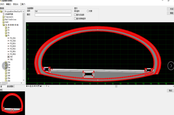The image size is (174, 115).
Task: Open the 文件(F) menu
Action: pos(2,4)
